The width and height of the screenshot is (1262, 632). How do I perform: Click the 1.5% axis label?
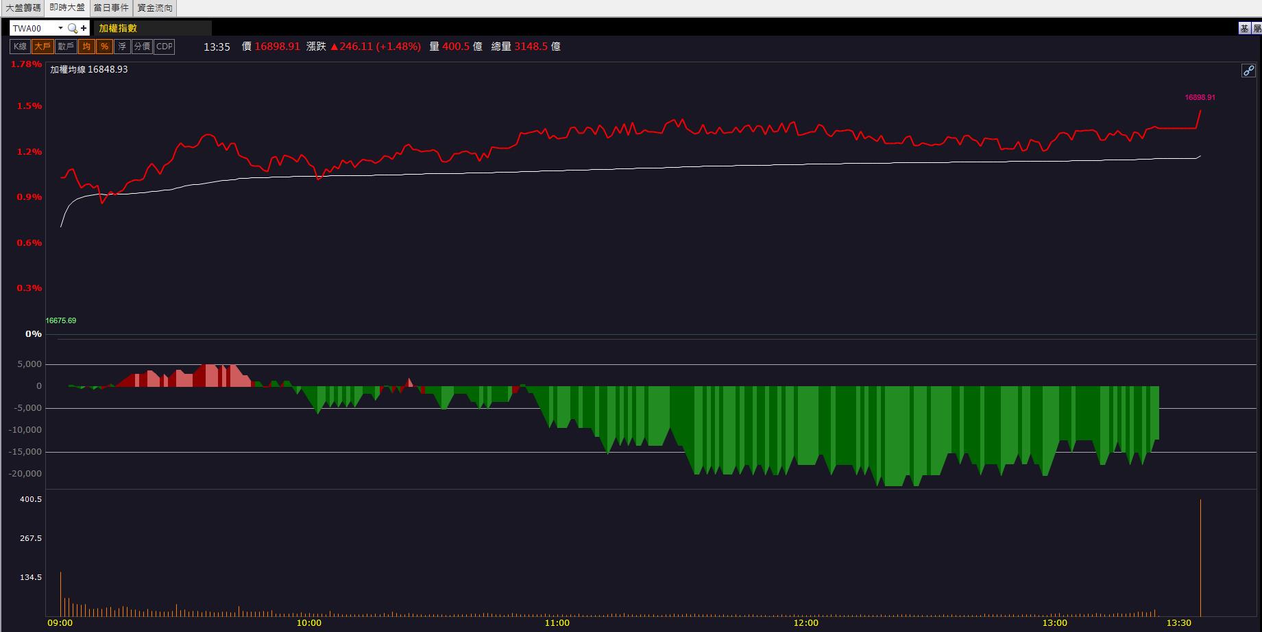[x=29, y=106]
